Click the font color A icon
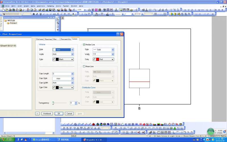The height and width of the screenshot is (142, 227). [x=73, y=14]
